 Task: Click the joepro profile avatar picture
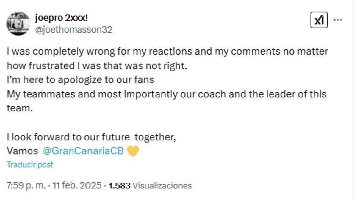(x=18, y=23)
